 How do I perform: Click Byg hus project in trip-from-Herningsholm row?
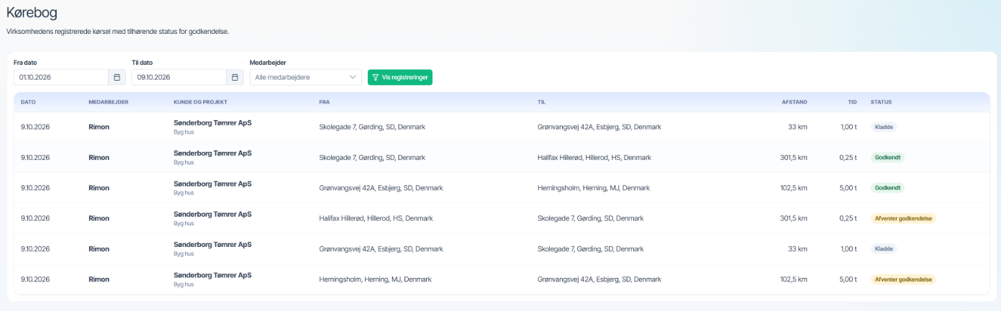(x=184, y=284)
